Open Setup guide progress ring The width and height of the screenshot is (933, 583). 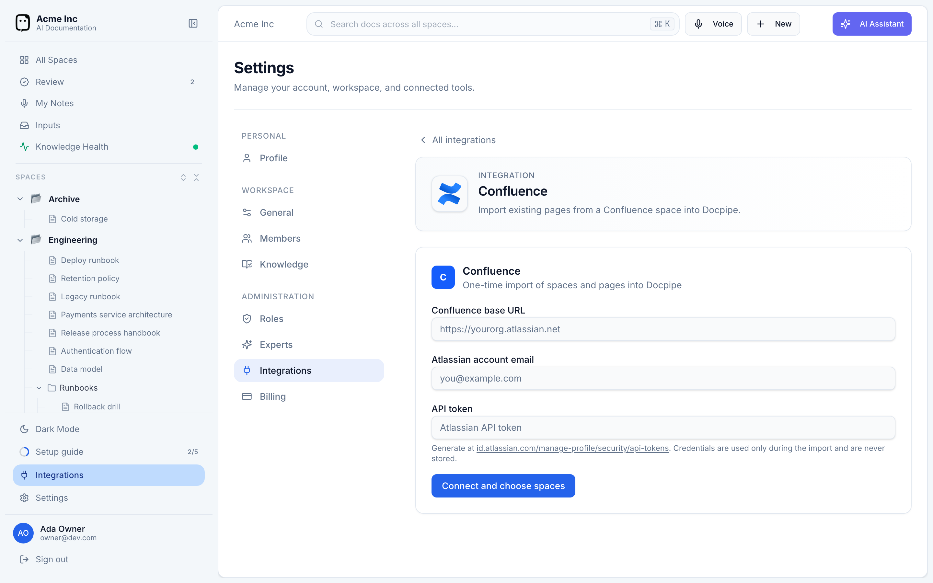[24, 452]
